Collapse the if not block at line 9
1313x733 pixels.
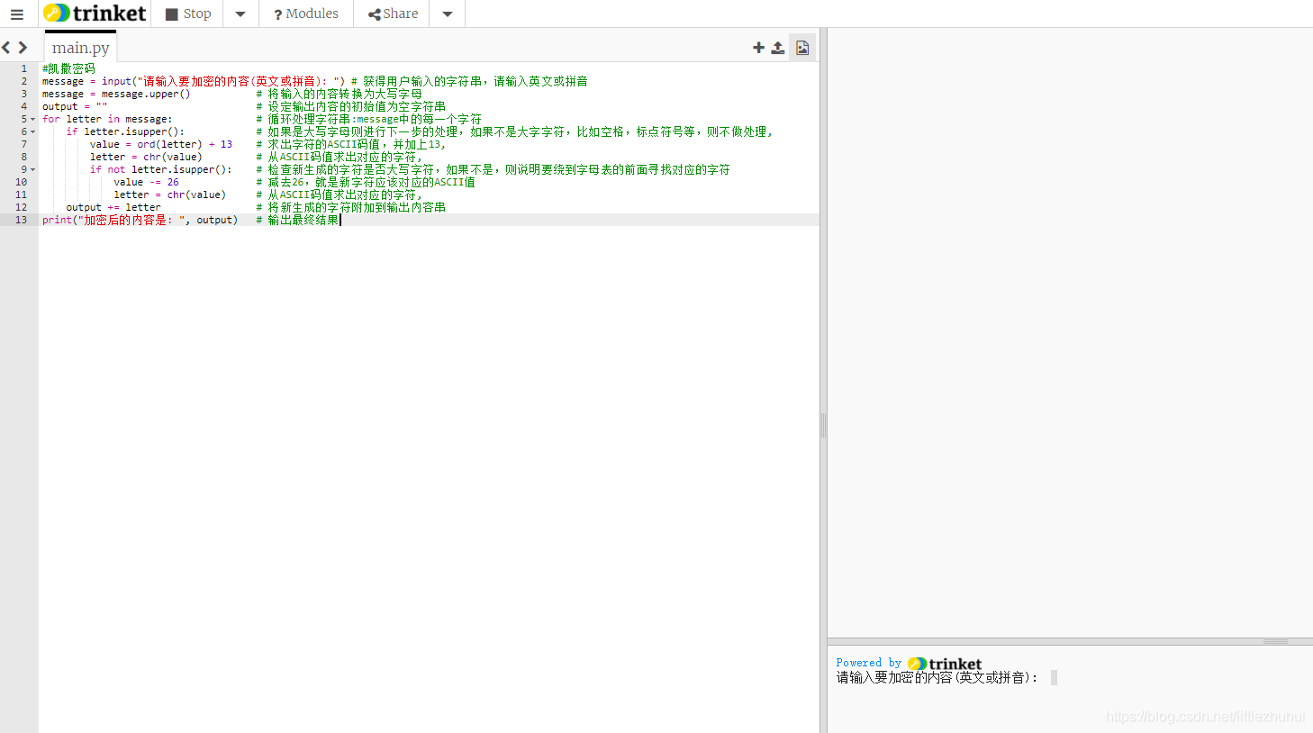point(33,169)
